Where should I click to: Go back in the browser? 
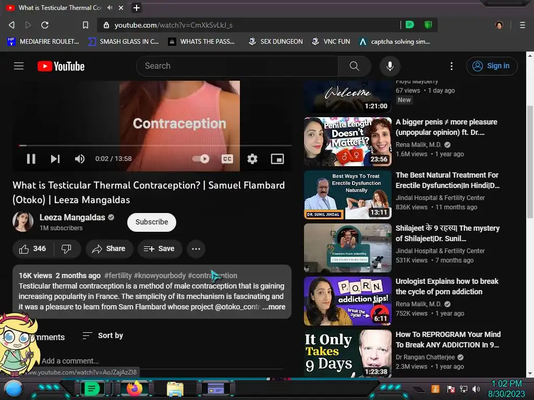click(11, 25)
